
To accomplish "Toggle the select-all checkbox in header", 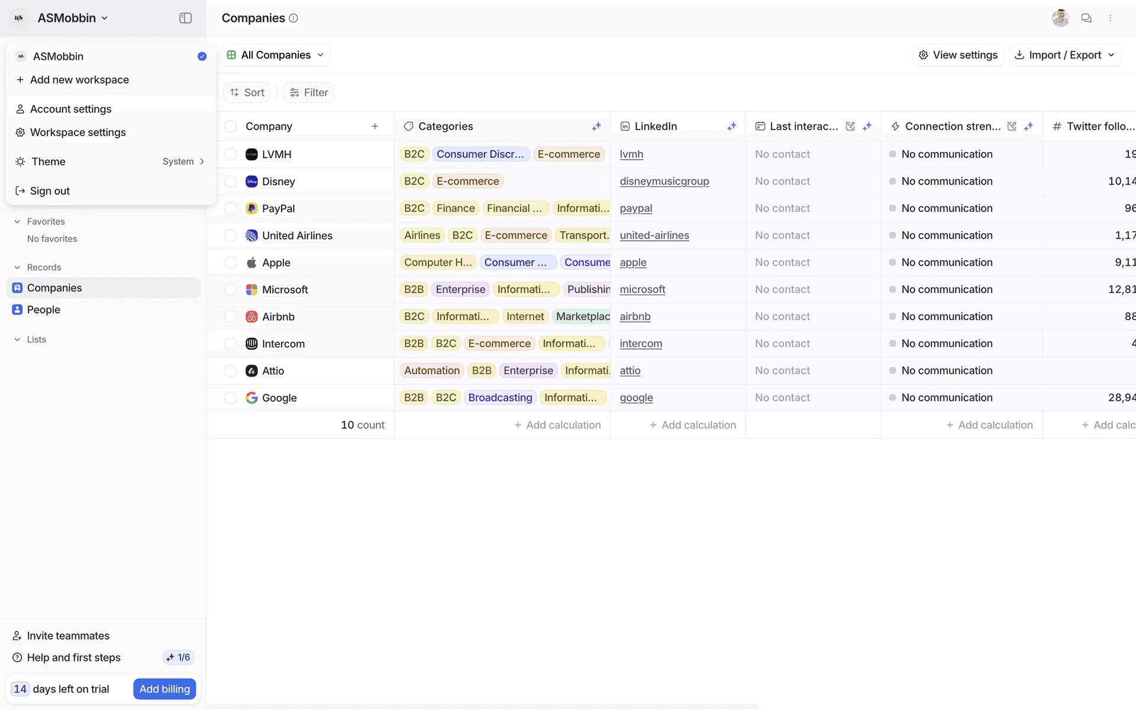I will [231, 126].
